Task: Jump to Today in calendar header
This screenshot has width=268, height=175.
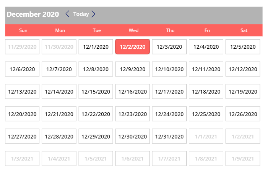Action: (81, 14)
